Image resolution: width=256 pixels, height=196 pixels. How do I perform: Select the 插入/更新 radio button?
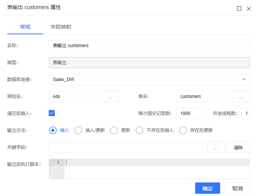click(x=79, y=130)
